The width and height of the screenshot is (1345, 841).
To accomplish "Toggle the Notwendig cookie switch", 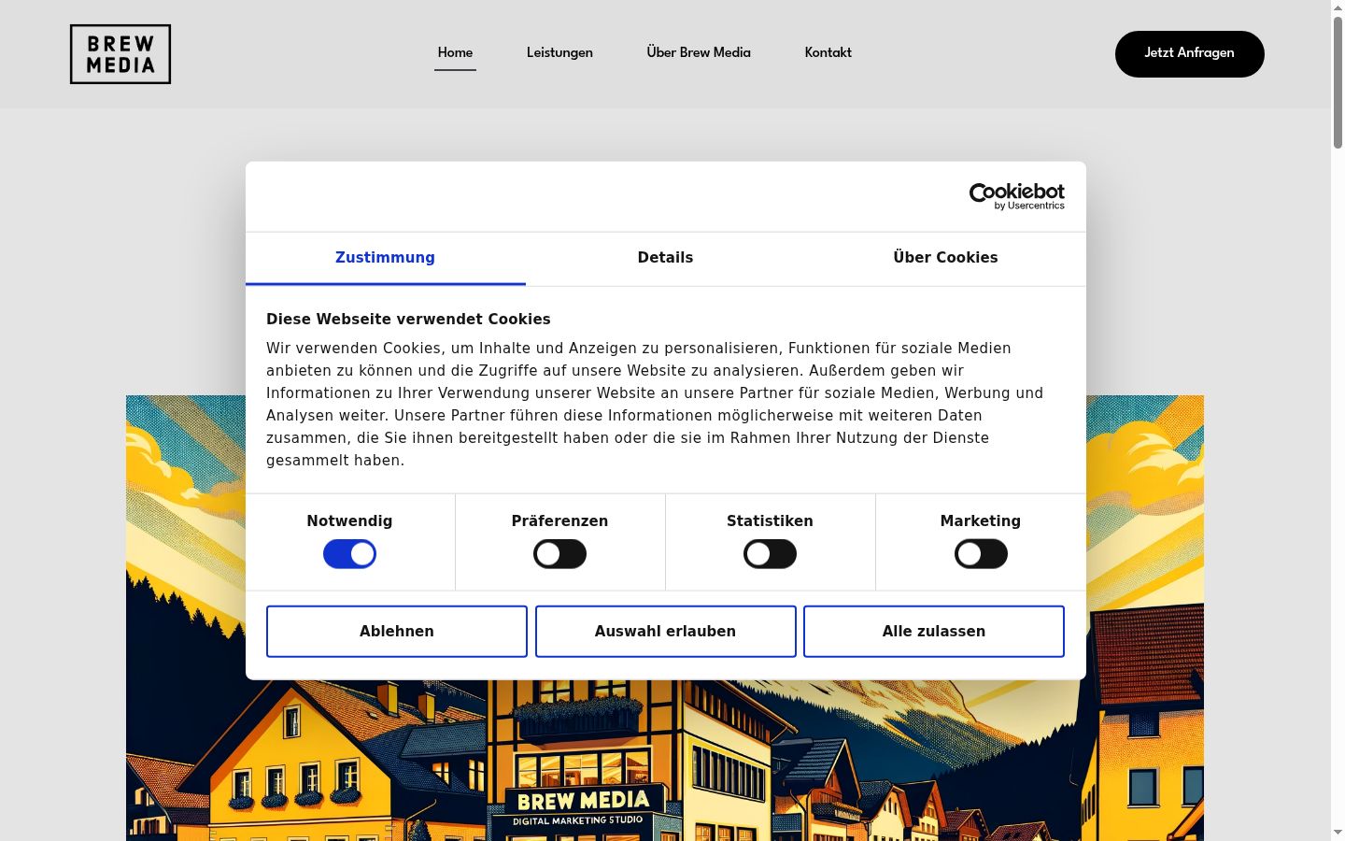I will pyautogui.click(x=349, y=554).
